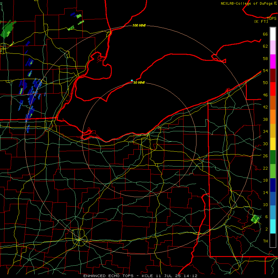Select the dark green legend band
The height and width of the screenshot is (278, 278).
[x=273, y=157]
